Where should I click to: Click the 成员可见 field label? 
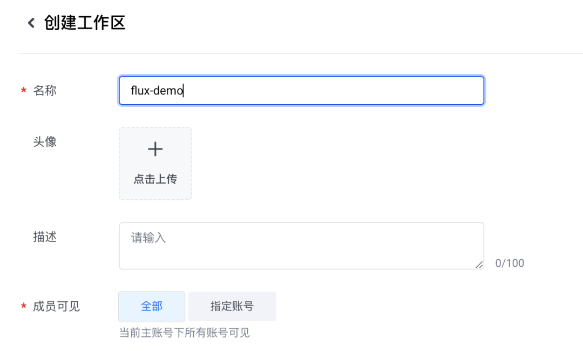56,307
